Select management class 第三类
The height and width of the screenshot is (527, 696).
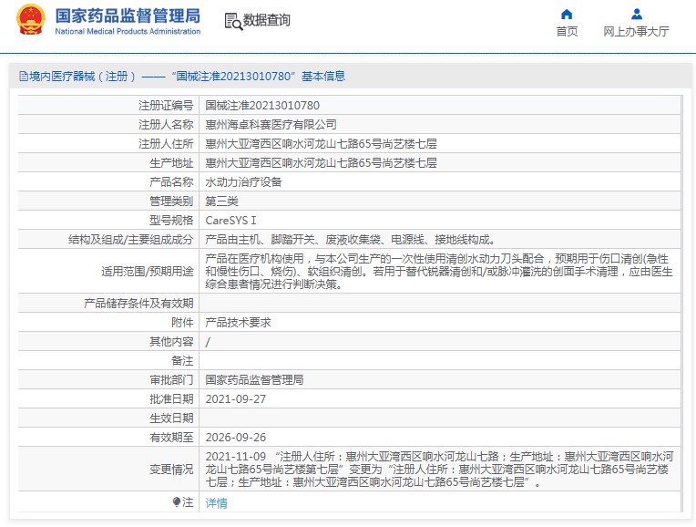point(222,201)
